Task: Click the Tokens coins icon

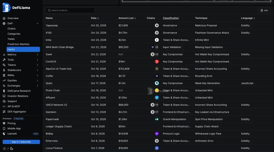Action: (x=4, y=65)
